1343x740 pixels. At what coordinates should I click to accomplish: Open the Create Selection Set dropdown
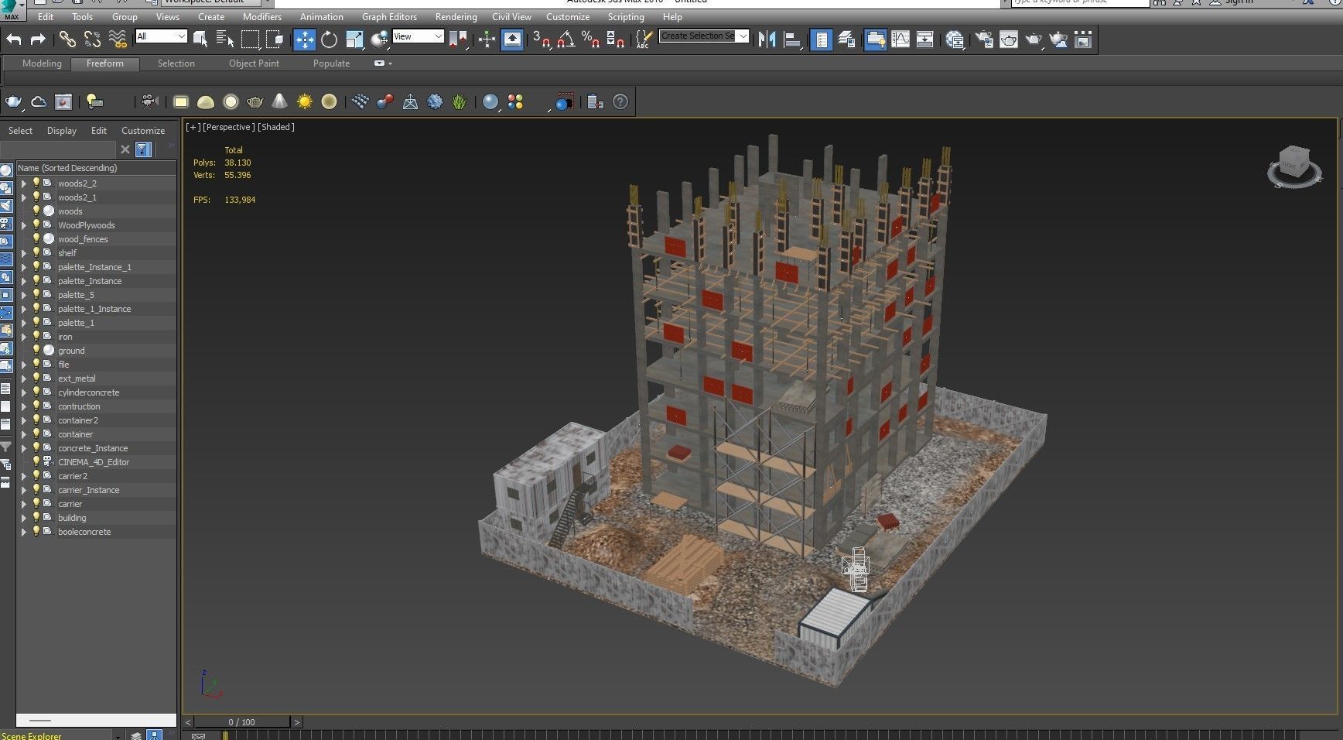704,36
